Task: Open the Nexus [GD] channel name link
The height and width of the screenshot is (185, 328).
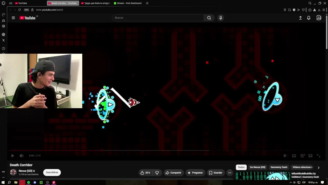Action: click(25, 171)
